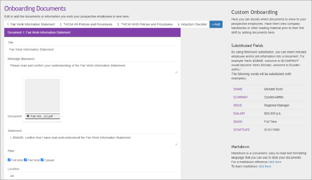
Task: Click the document preview thumbnail
Action: pyautogui.click(x=42, y=96)
